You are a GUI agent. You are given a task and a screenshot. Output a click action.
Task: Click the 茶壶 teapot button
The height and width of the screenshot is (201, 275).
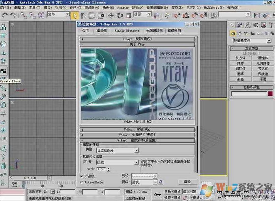[x=240, y=79]
